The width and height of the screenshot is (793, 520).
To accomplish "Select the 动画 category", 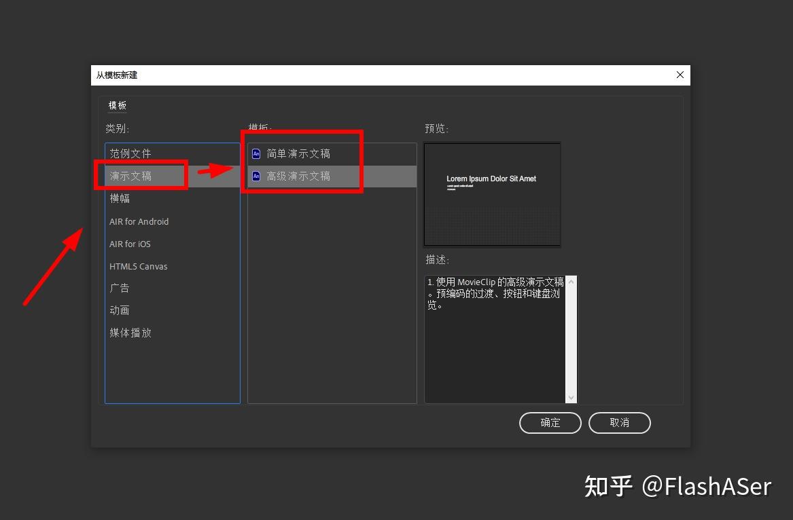I will tap(120, 310).
